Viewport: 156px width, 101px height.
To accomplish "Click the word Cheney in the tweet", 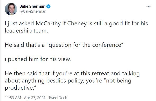I will coord(77,24).
